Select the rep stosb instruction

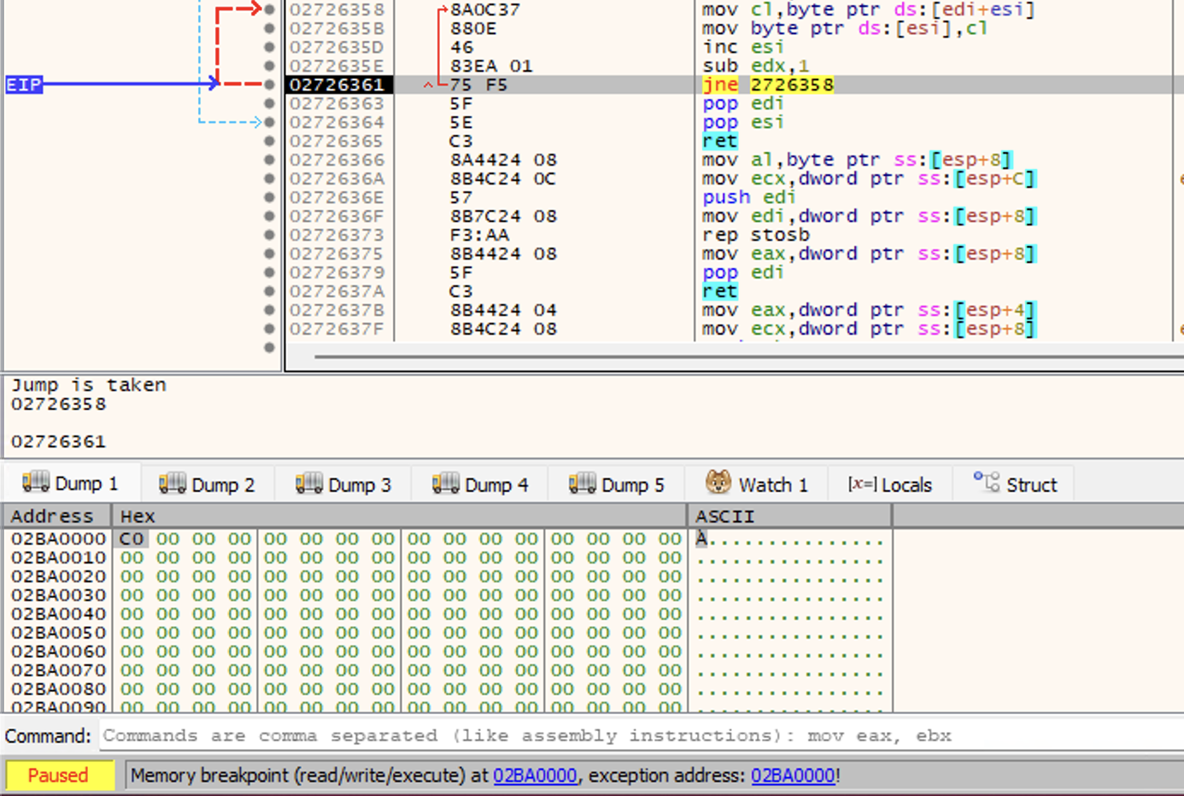tap(756, 235)
